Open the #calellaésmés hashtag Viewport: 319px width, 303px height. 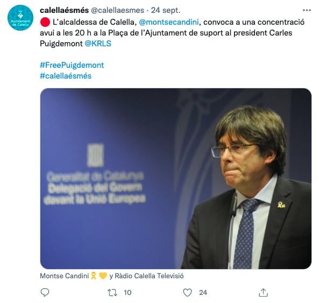tap(66, 76)
